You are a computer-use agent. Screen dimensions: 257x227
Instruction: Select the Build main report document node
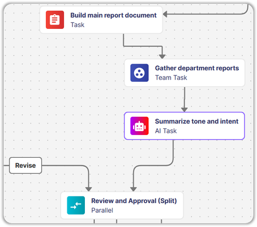101,20
